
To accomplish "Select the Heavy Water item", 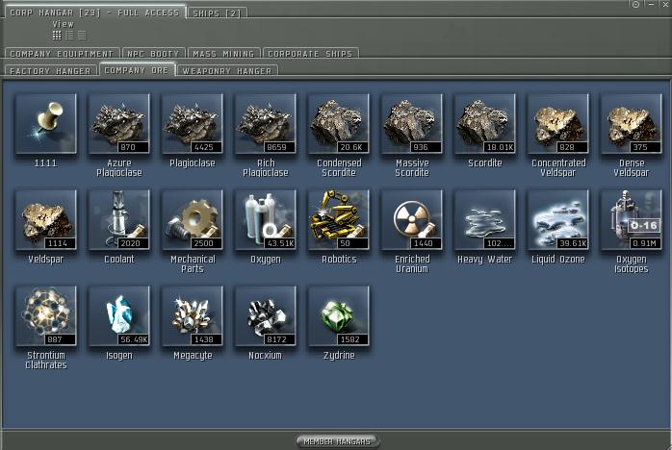I will pos(485,220).
